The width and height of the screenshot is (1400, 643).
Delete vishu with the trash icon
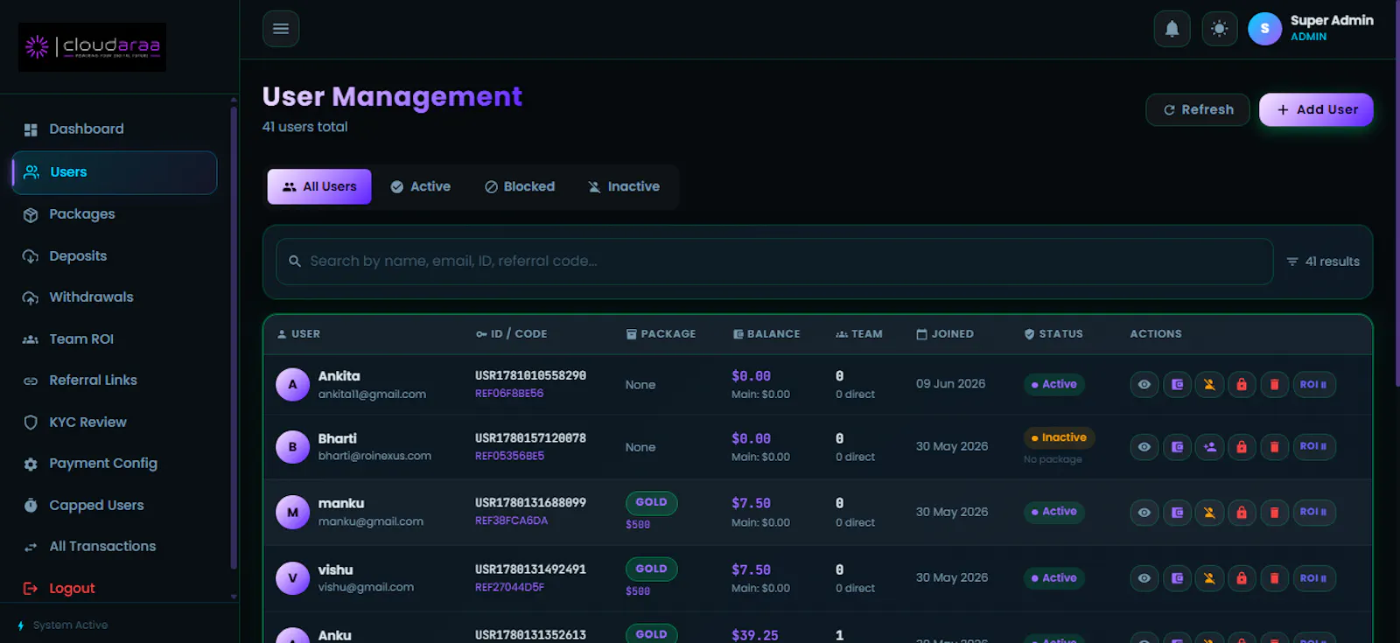click(x=1274, y=578)
